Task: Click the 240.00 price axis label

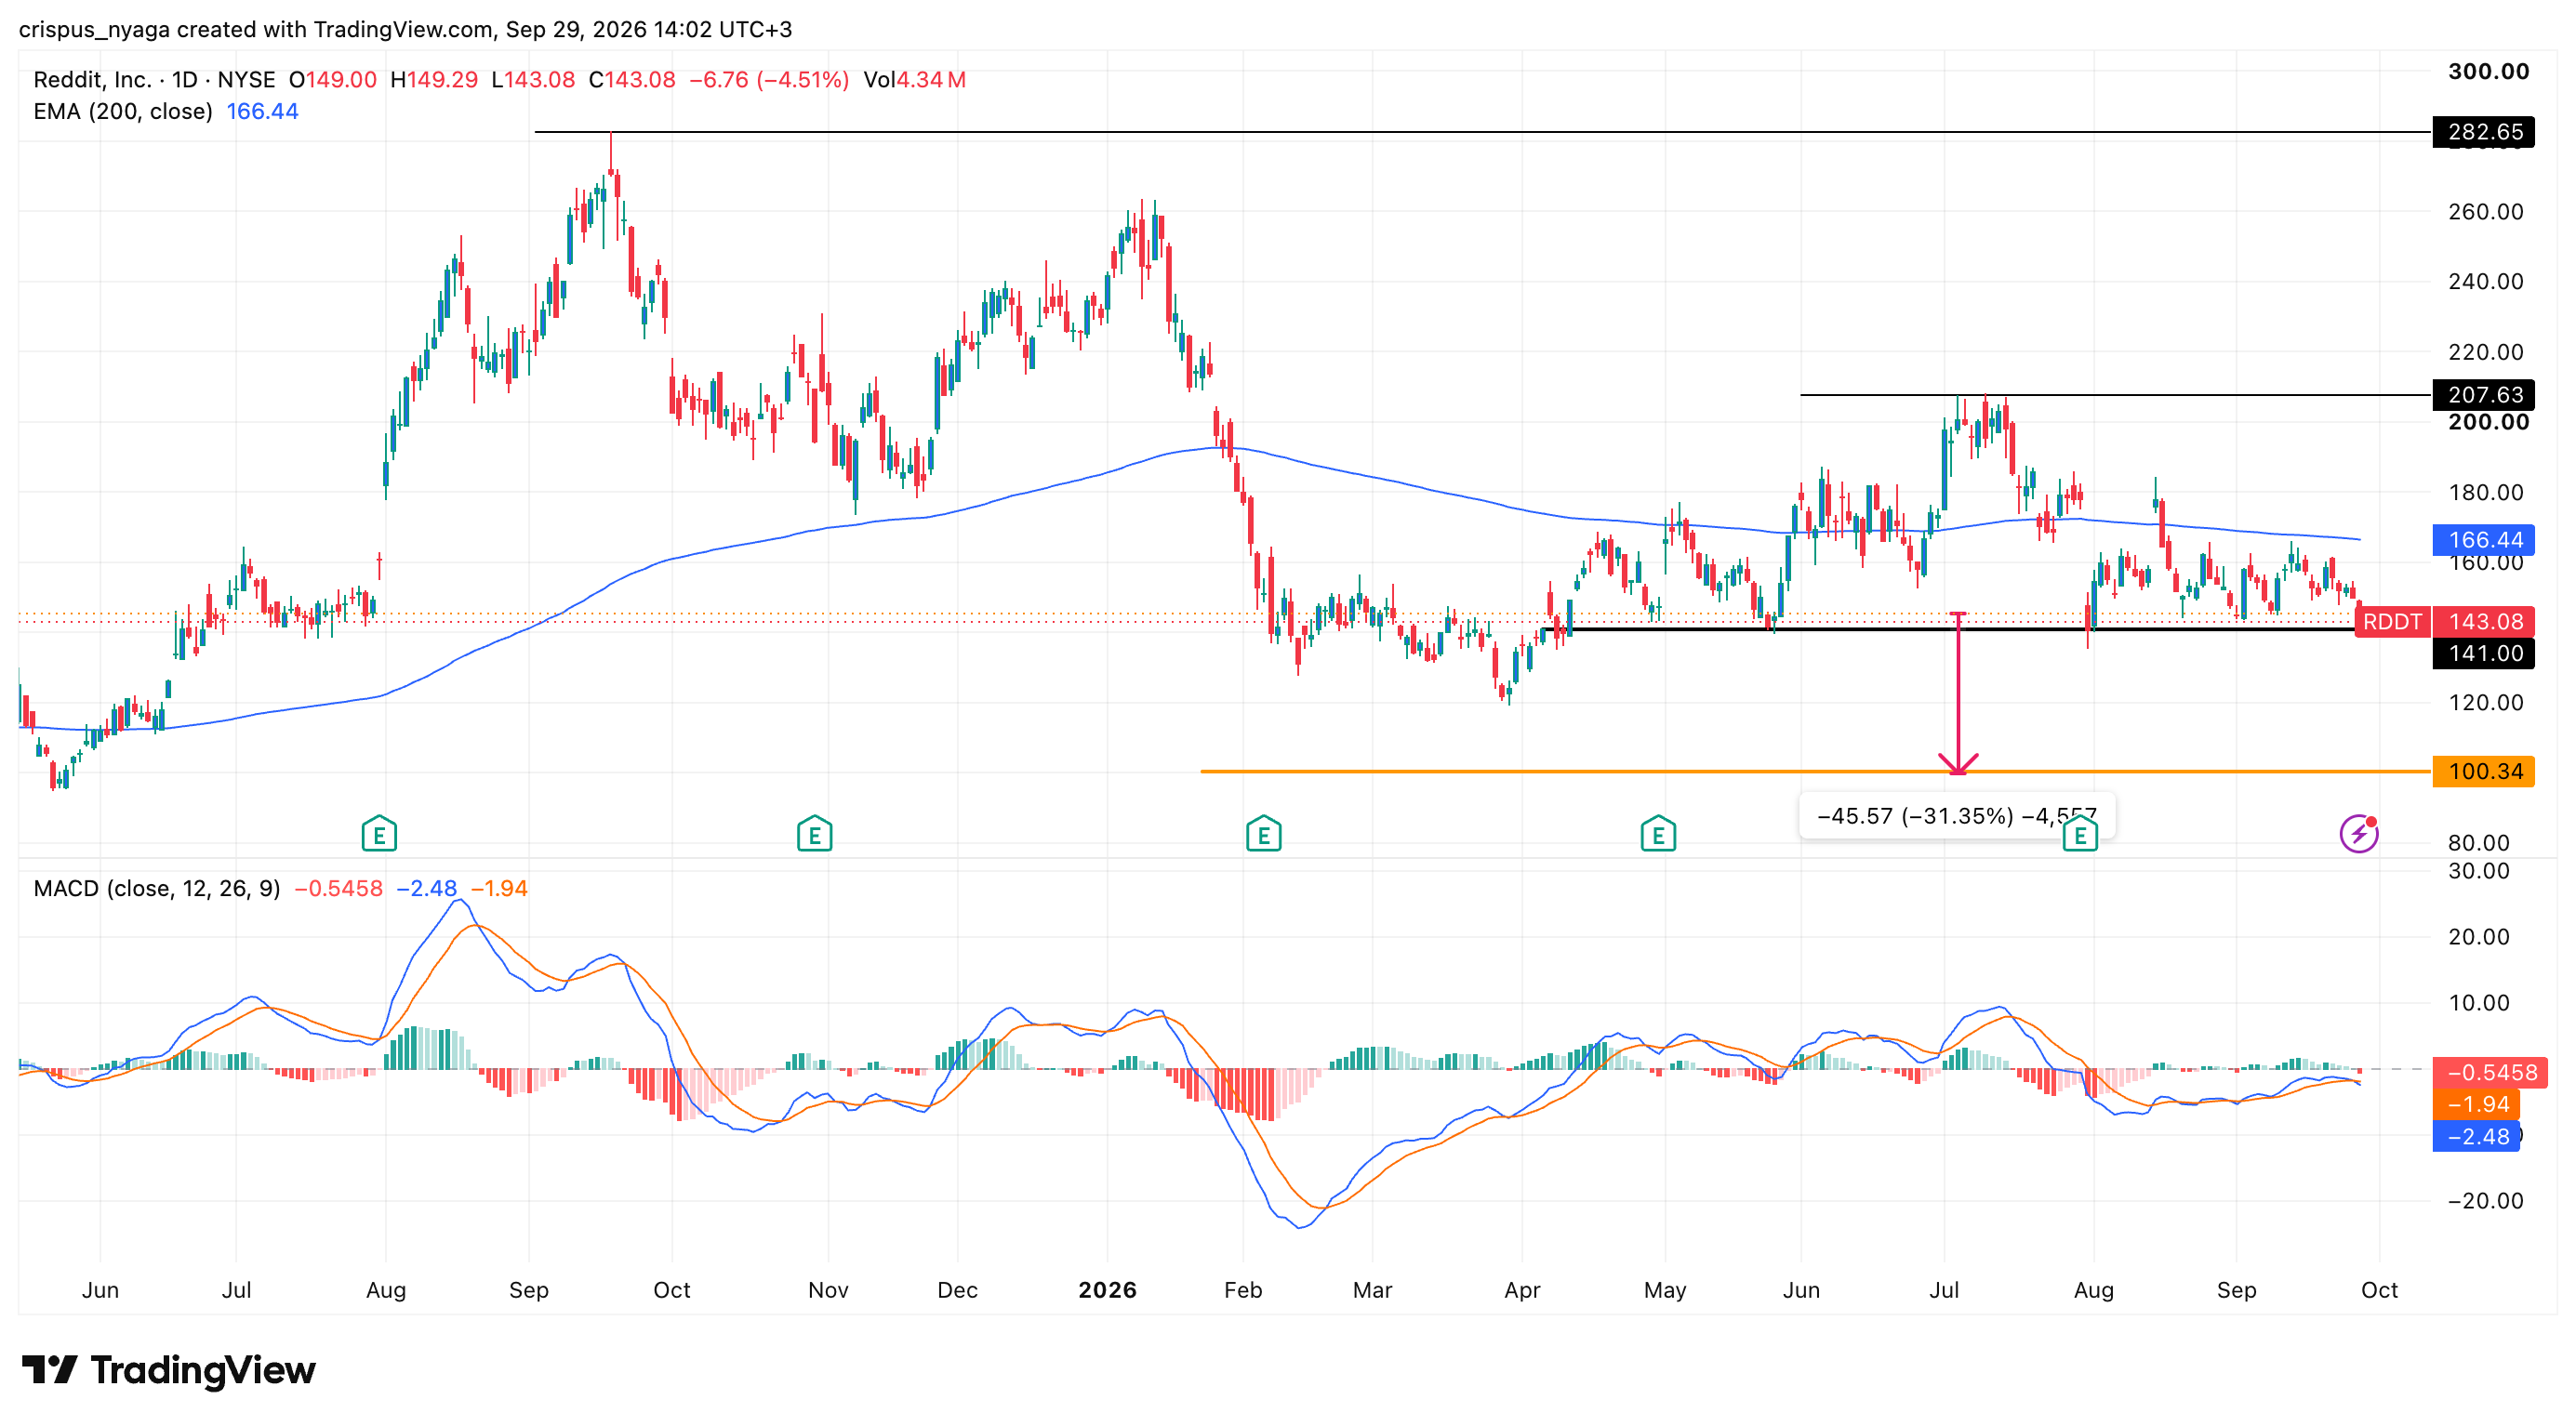Action: [x=2485, y=281]
